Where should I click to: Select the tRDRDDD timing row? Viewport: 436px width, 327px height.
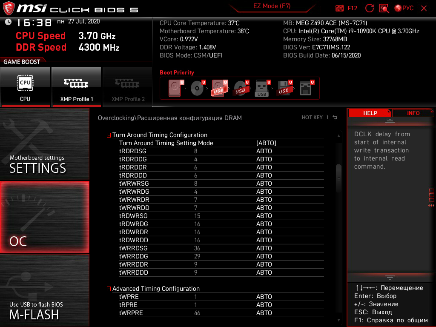(221, 175)
